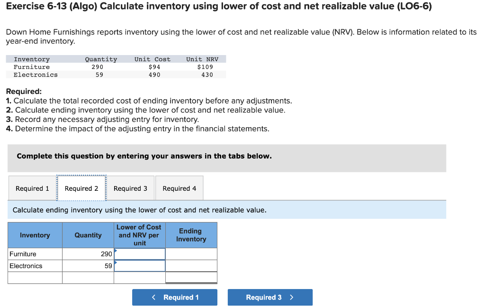
Task: Select the Electronics row label
Action: pos(35,266)
